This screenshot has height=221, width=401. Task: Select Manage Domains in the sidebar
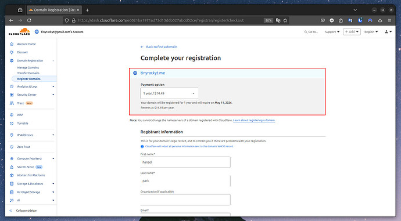[x=28, y=68]
